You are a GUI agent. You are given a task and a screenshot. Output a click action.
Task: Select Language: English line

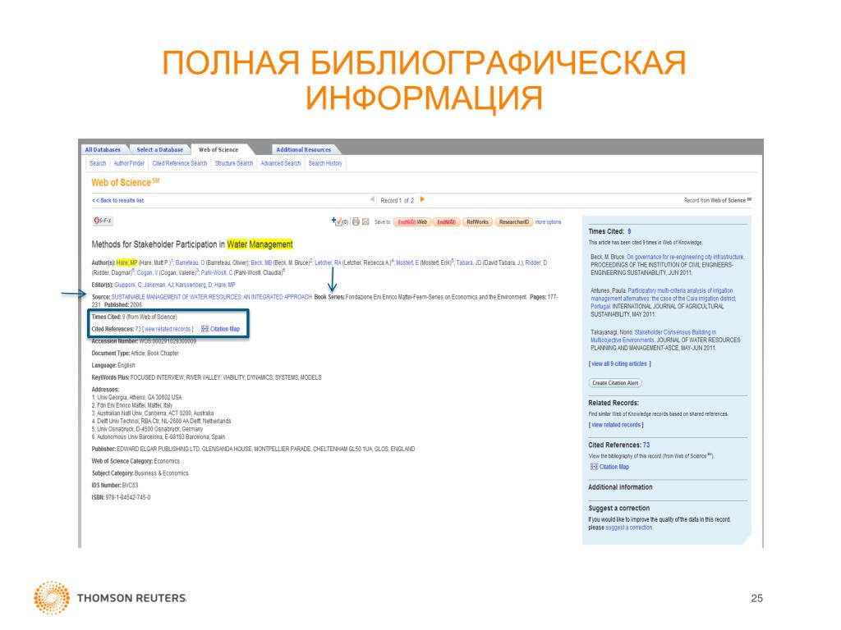[x=113, y=365]
